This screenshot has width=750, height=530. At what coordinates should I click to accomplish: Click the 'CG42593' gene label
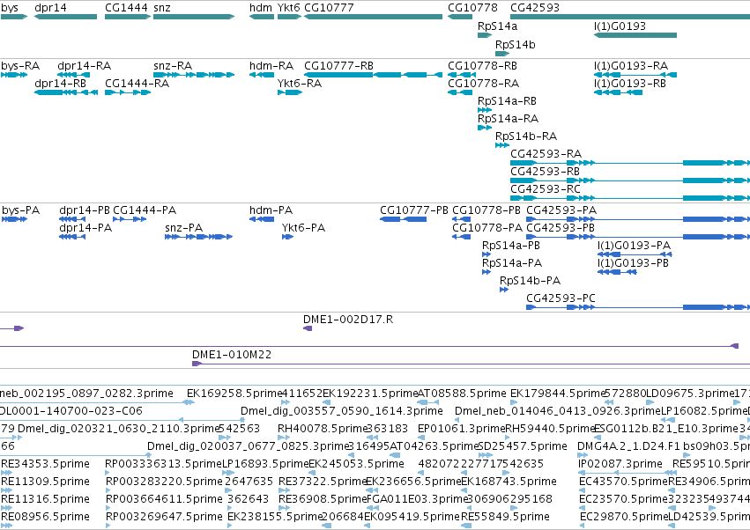click(535, 8)
